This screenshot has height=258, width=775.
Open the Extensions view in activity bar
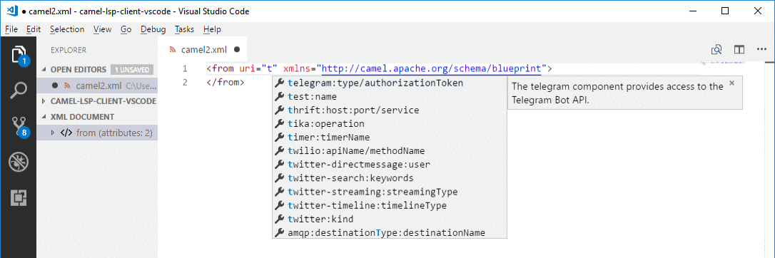(19, 197)
